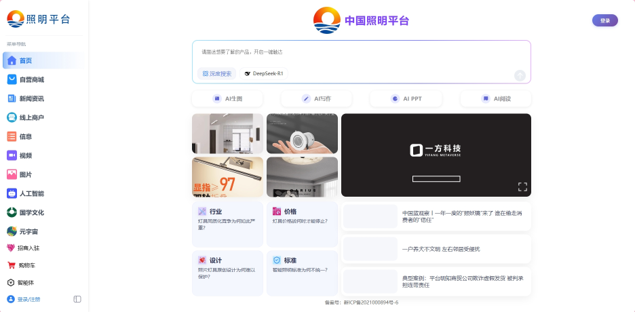Click the 人工智能 robot icon
Screen dimensions: 635x312
coord(12,193)
